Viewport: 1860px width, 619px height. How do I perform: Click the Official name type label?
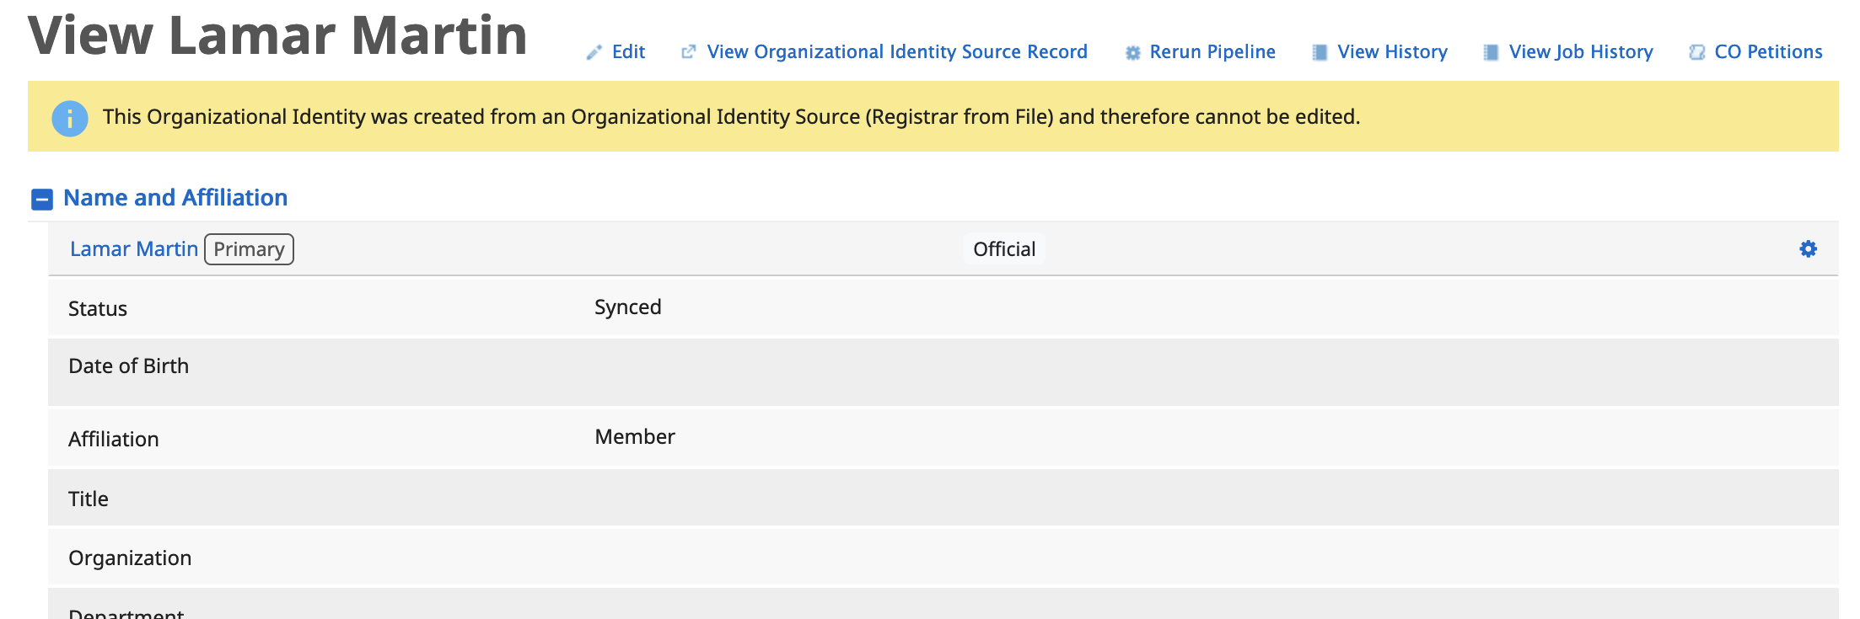point(1004,249)
